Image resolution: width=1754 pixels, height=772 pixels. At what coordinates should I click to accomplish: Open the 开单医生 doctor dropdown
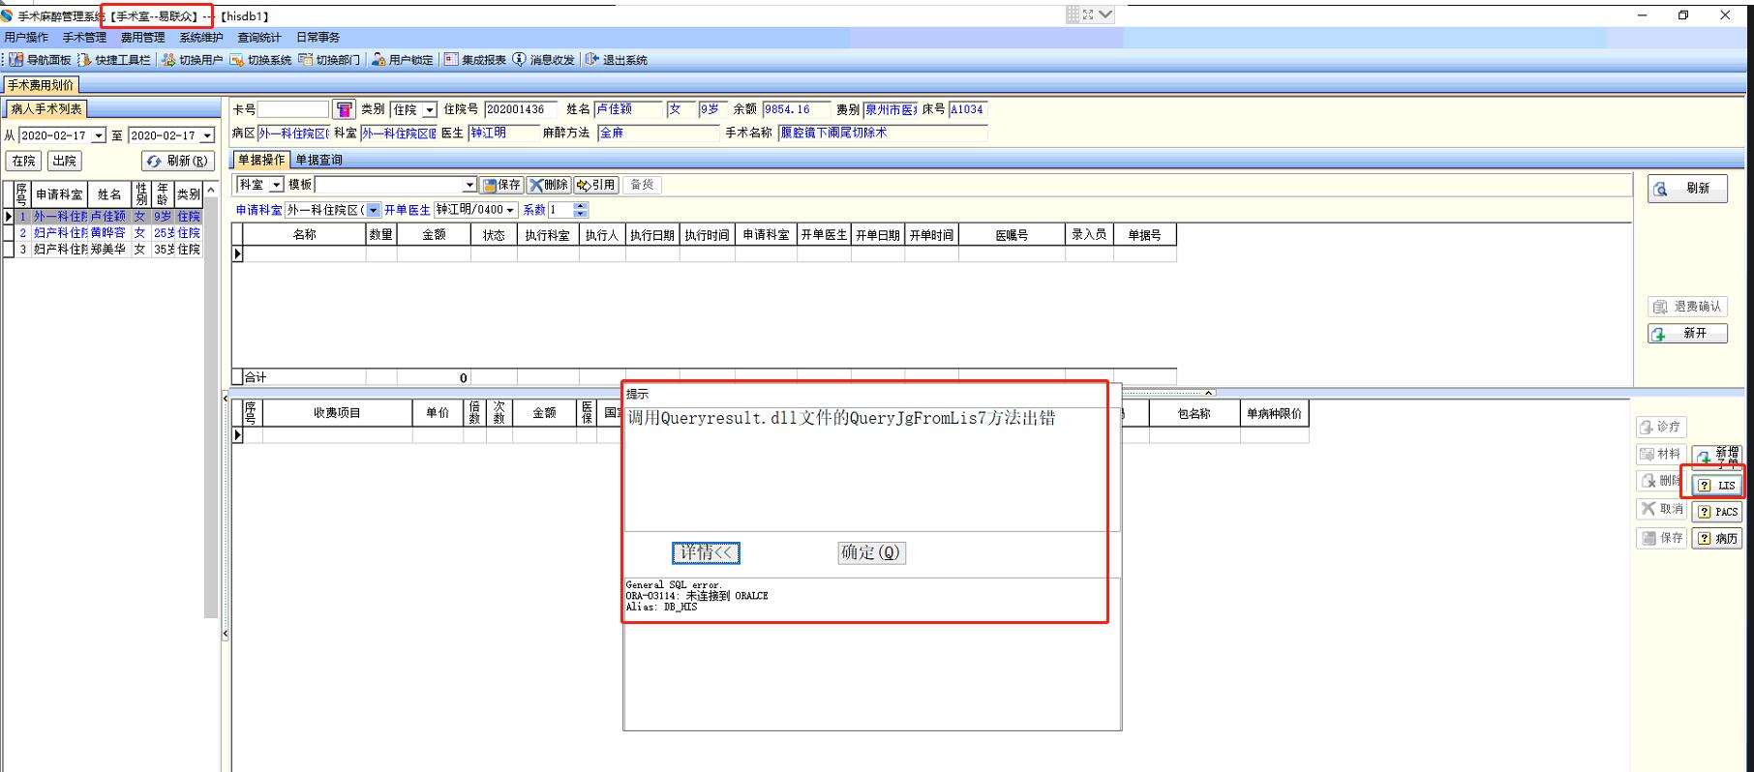click(510, 210)
